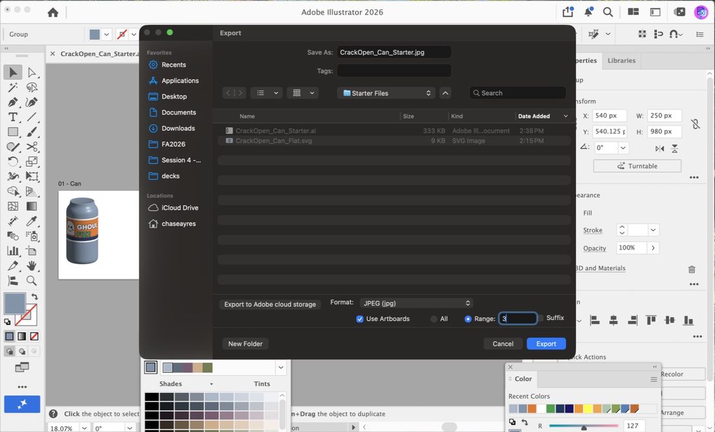
Task: Click the Turntable button
Action: pyautogui.click(x=637, y=166)
